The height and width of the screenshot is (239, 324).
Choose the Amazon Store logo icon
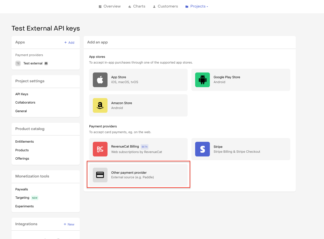point(100,105)
